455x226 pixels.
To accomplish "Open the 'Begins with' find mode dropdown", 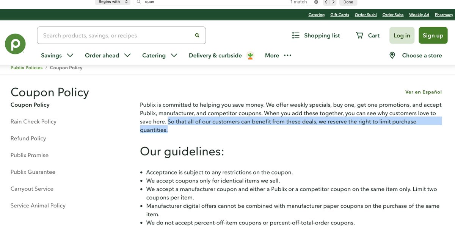I will [113, 2].
